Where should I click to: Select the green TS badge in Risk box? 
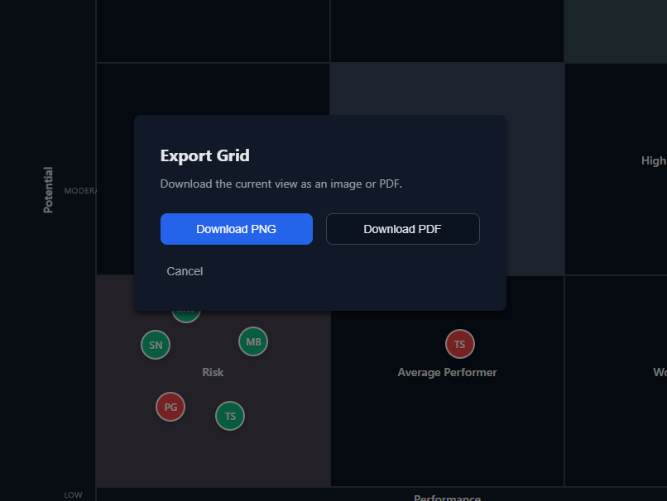tap(229, 416)
